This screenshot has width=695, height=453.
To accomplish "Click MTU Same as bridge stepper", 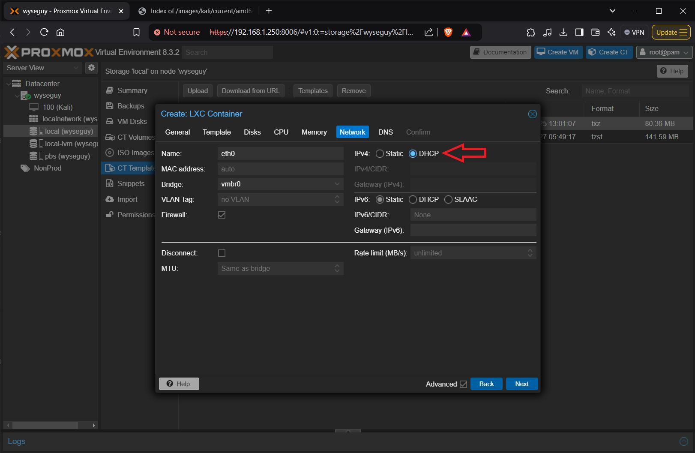I will point(281,268).
